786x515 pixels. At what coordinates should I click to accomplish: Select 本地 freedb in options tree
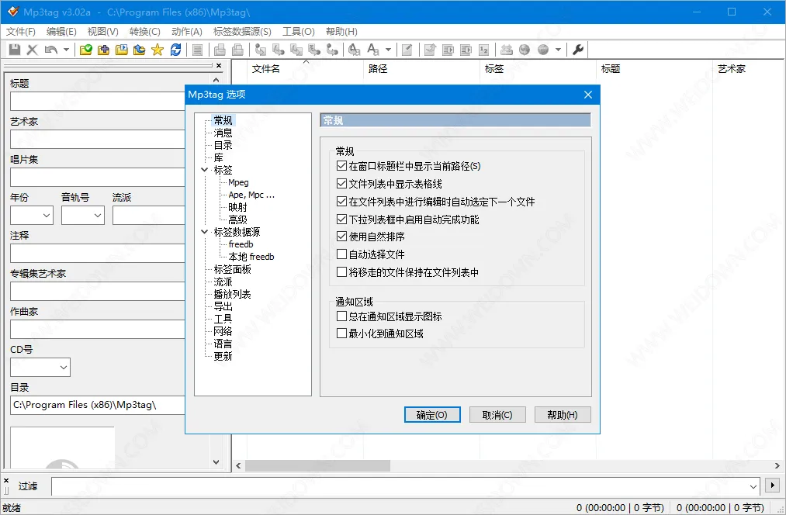251,257
